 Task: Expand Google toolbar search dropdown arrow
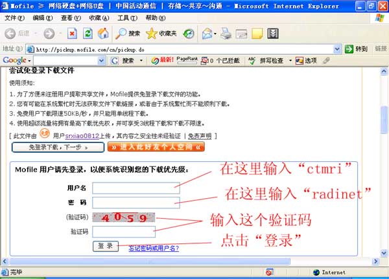tap(141, 60)
